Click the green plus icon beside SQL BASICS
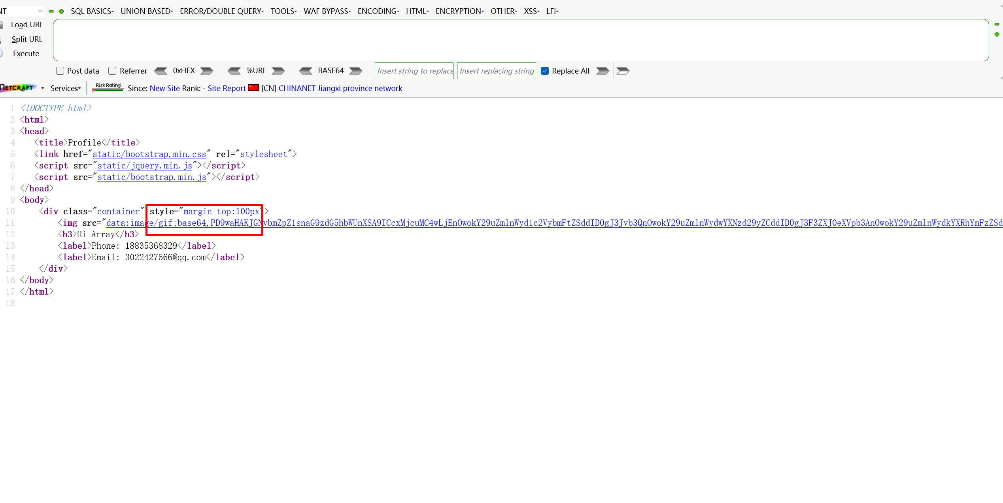The height and width of the screenshot is (503, 1003). click(x=61, y=11)
